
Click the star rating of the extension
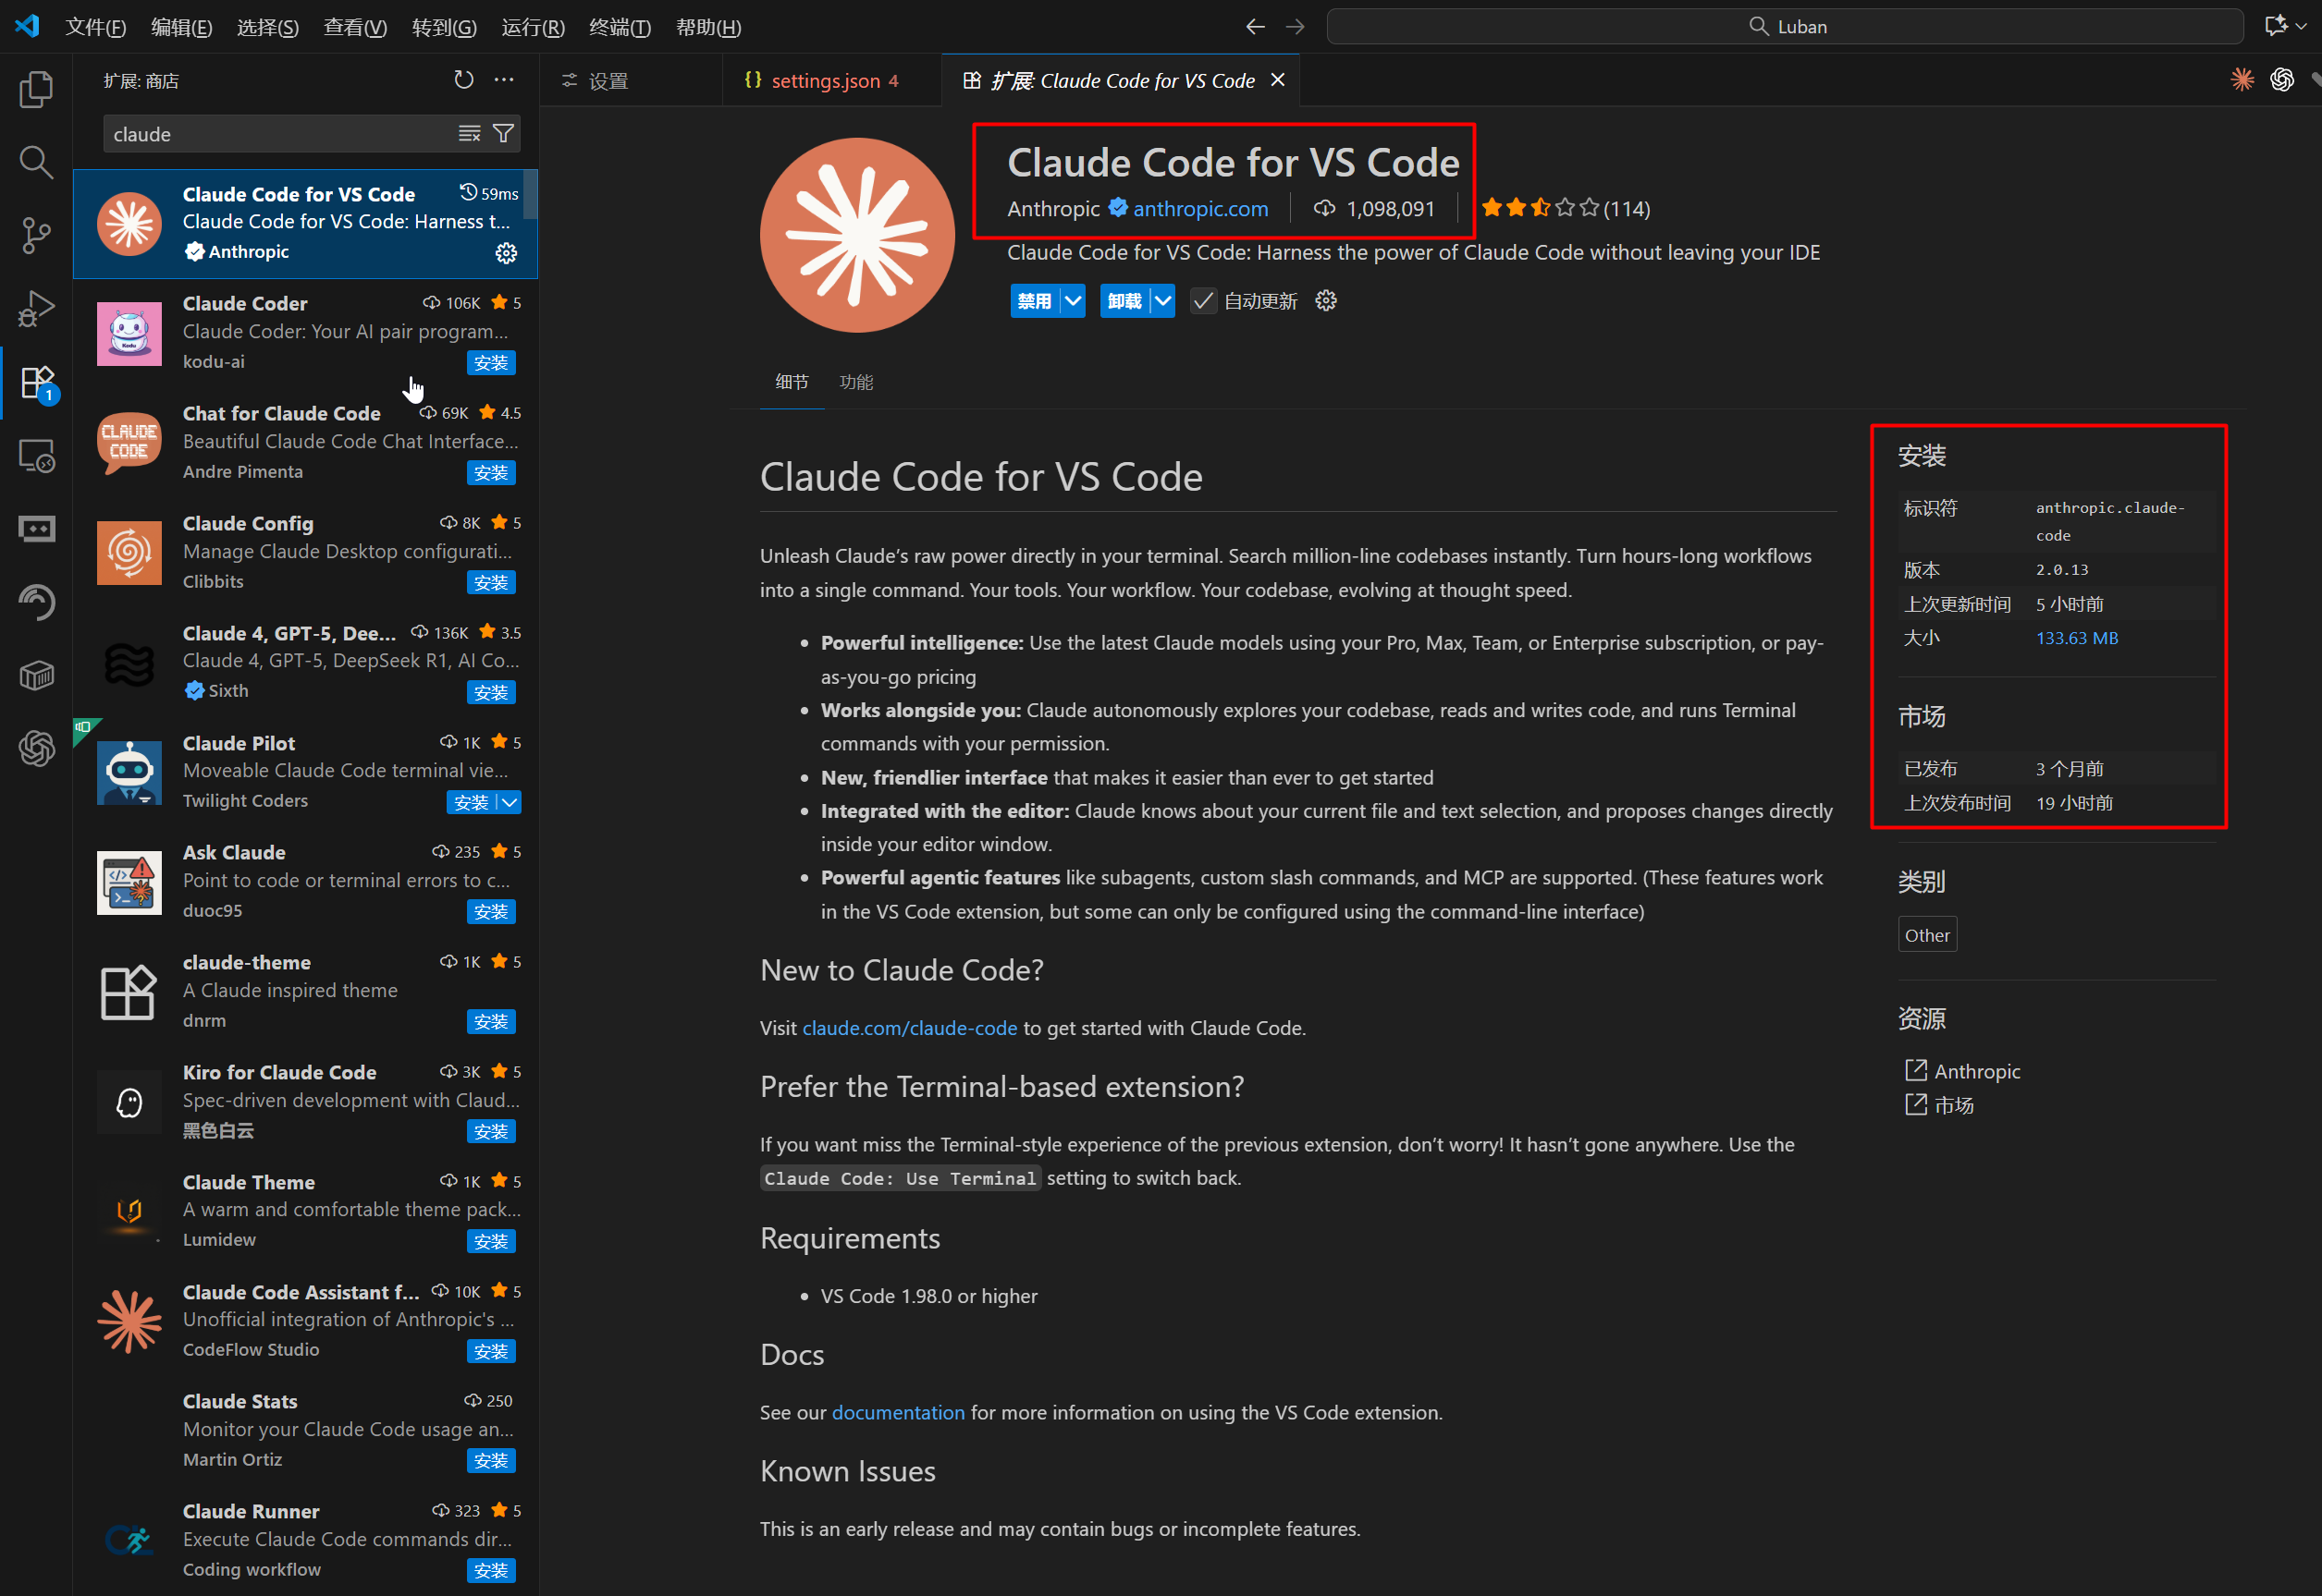tap(1540, 208)
